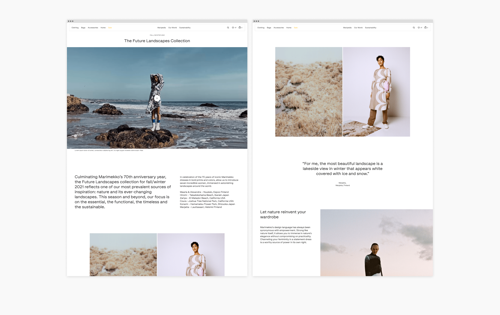The width and height of the screenshot is (500, 315).
Task: Play the beach hero video
Action: [x=157, y=98]
